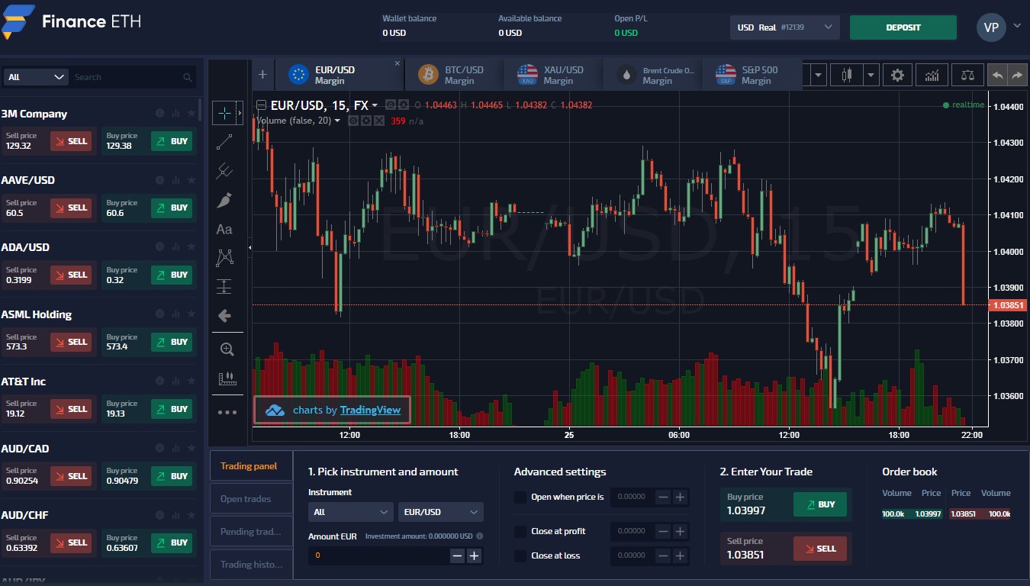Enable the Close at profit checkbox
1030x586 pixels.
520,531
